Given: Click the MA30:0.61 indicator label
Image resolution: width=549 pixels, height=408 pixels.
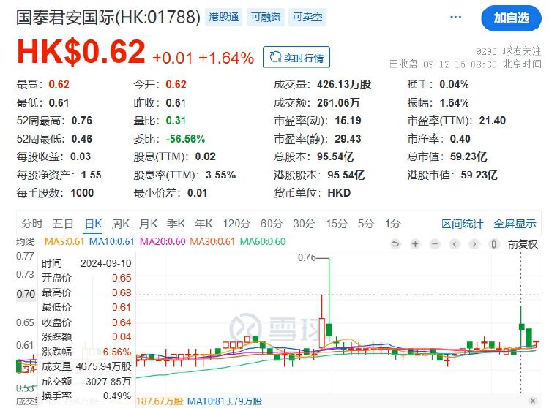Looking at the screenshot, I should pyautogui.click(x=212, y=241).
